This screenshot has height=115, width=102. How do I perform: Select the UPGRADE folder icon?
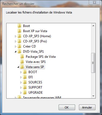(x=25, y=92)
